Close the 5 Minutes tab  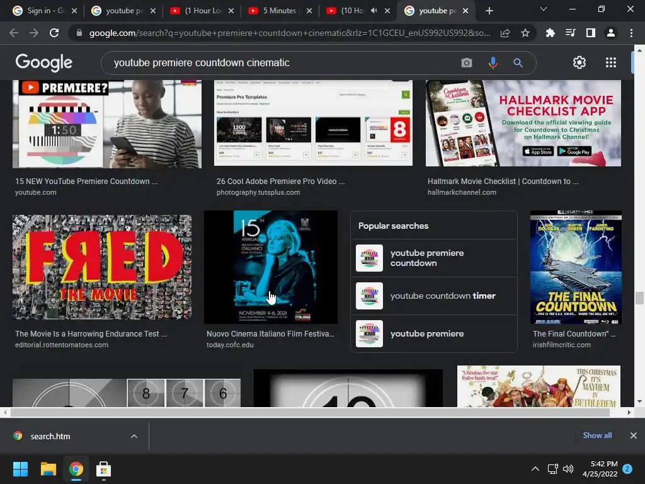(x=309, y=11)
